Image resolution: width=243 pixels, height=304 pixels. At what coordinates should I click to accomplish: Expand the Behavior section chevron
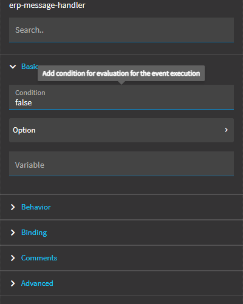[x=13, y=207]
